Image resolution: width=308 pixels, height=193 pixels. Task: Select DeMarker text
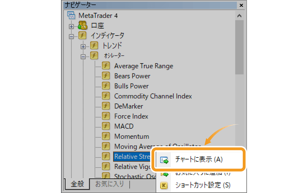(129, 106)
